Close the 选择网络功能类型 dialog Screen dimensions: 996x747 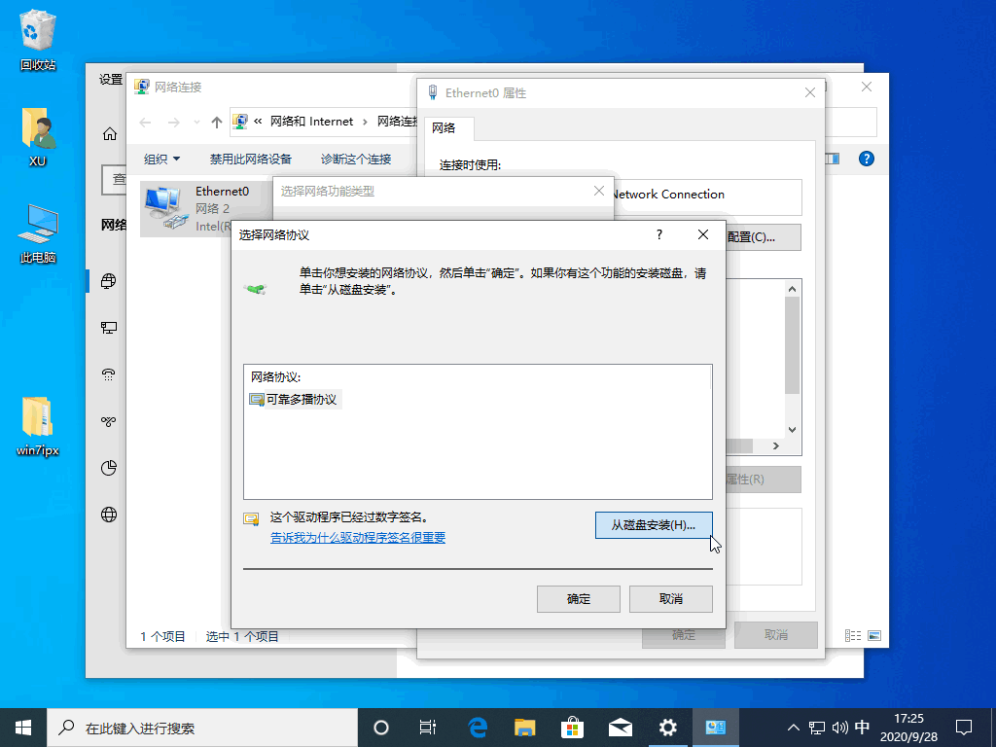pyautogui.click(x=599, y=191)
